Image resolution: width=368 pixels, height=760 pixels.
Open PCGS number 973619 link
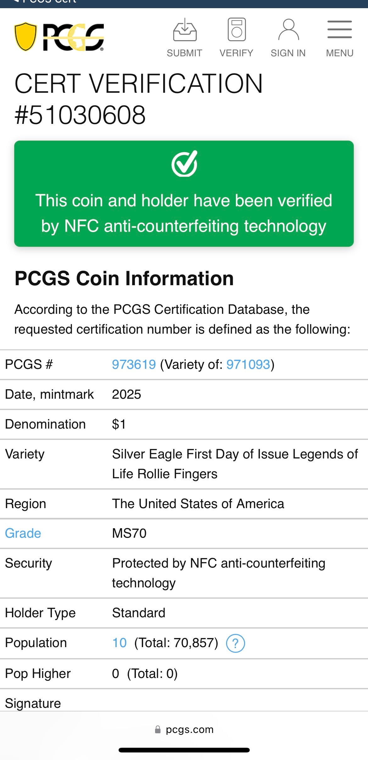(x=134, y=364)
